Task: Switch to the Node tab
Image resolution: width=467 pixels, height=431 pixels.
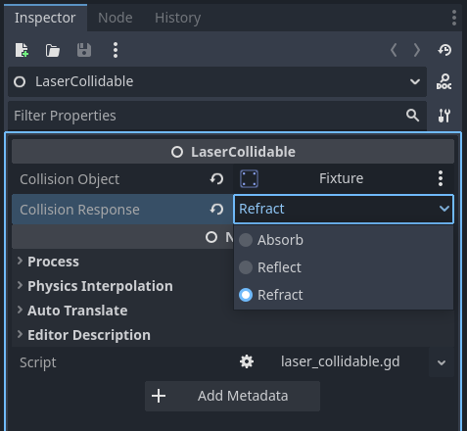Action: [116, 18]
